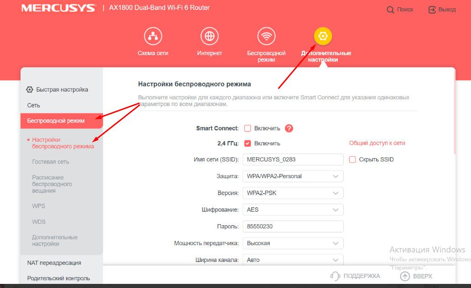Image resolution: width=471 pixels, height=288 pixels.
Task: Open the Схема сети network map icon
Action: pyautogui.click(x=153, y=36)
